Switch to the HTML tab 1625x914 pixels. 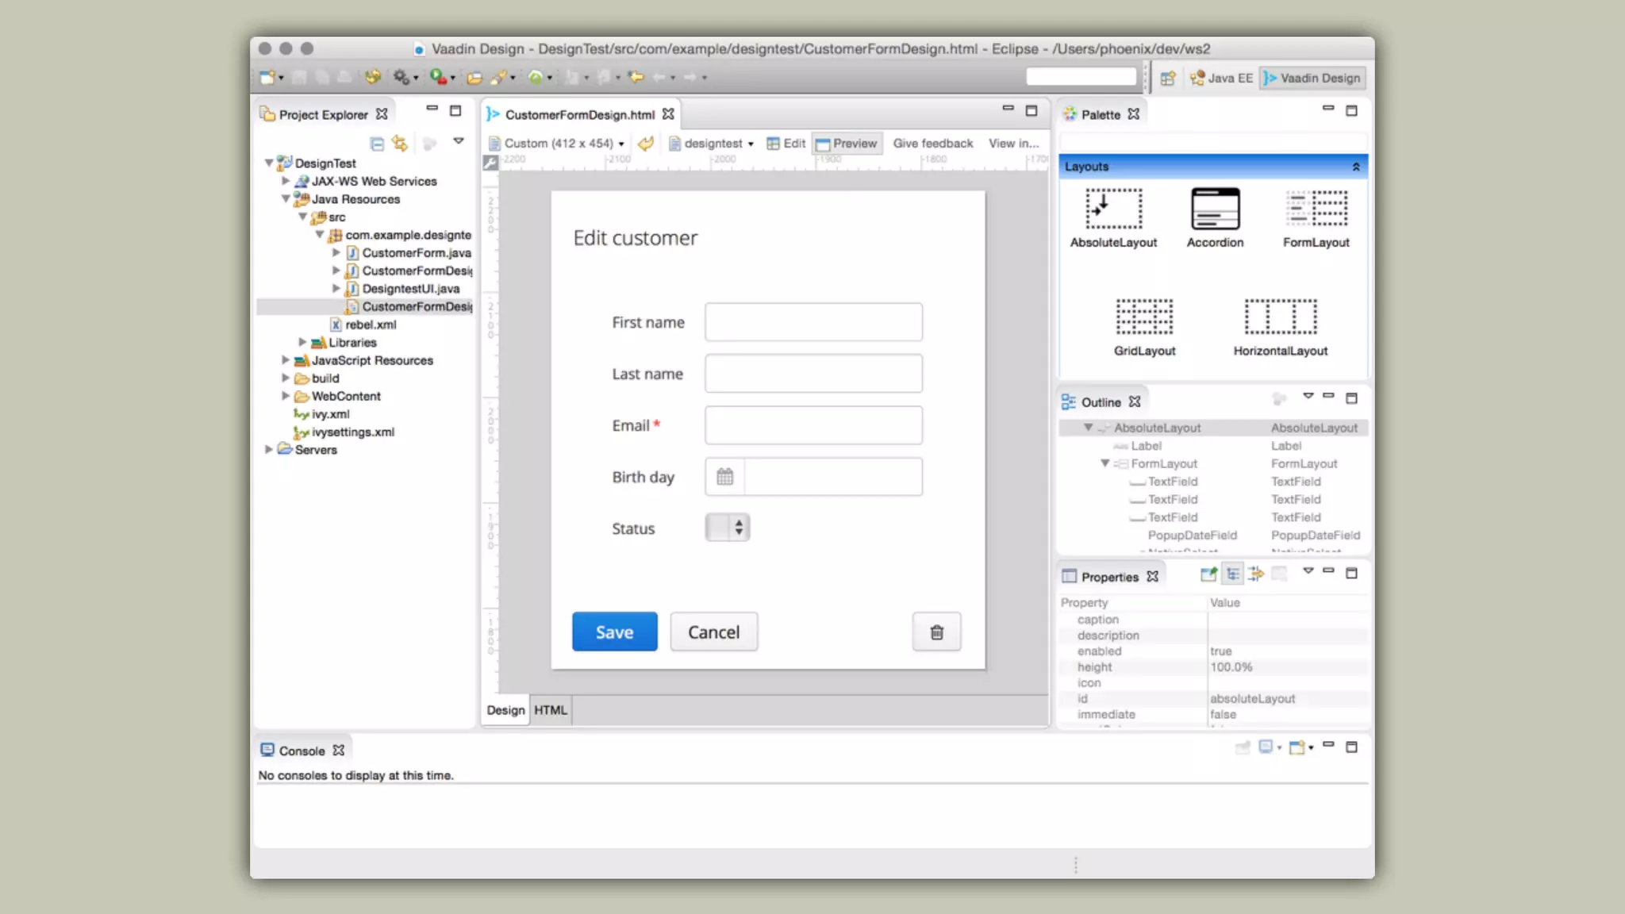tap(550, 710)
